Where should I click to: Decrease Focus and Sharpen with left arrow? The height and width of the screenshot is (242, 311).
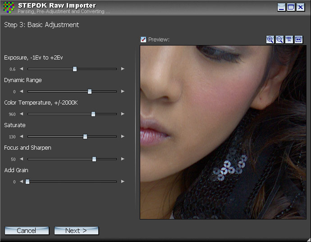click(21, 159)
